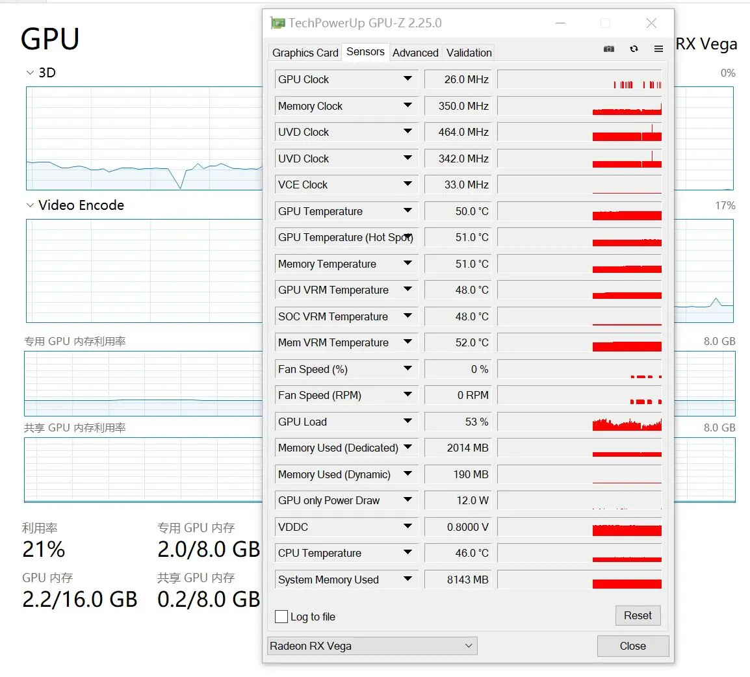Click the GPU-Z screenshot camera icon

608,49
